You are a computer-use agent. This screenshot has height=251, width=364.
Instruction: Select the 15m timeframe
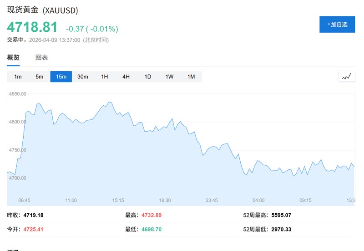click(x=61, y=77)
